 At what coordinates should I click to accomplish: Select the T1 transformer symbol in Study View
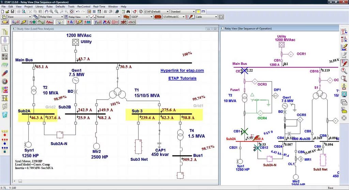click(117, 93)
